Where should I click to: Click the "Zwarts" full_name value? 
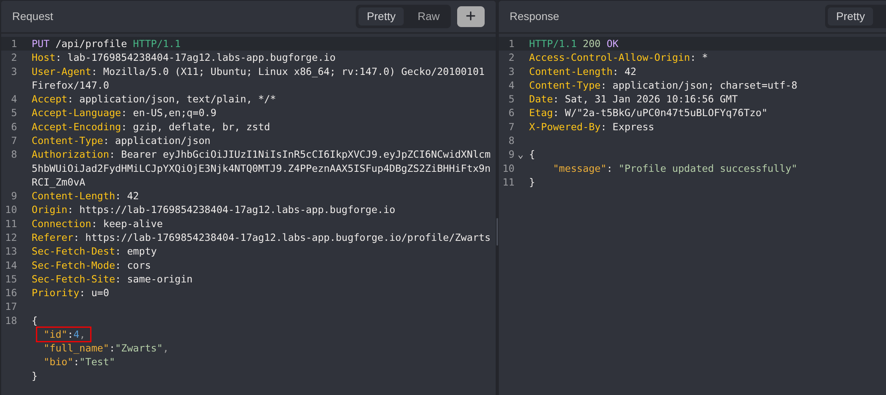click(x=139, y=348)
